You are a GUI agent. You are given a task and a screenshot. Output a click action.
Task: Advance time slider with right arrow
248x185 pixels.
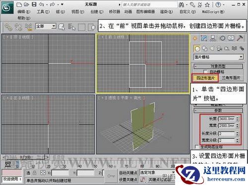[47, 157]
